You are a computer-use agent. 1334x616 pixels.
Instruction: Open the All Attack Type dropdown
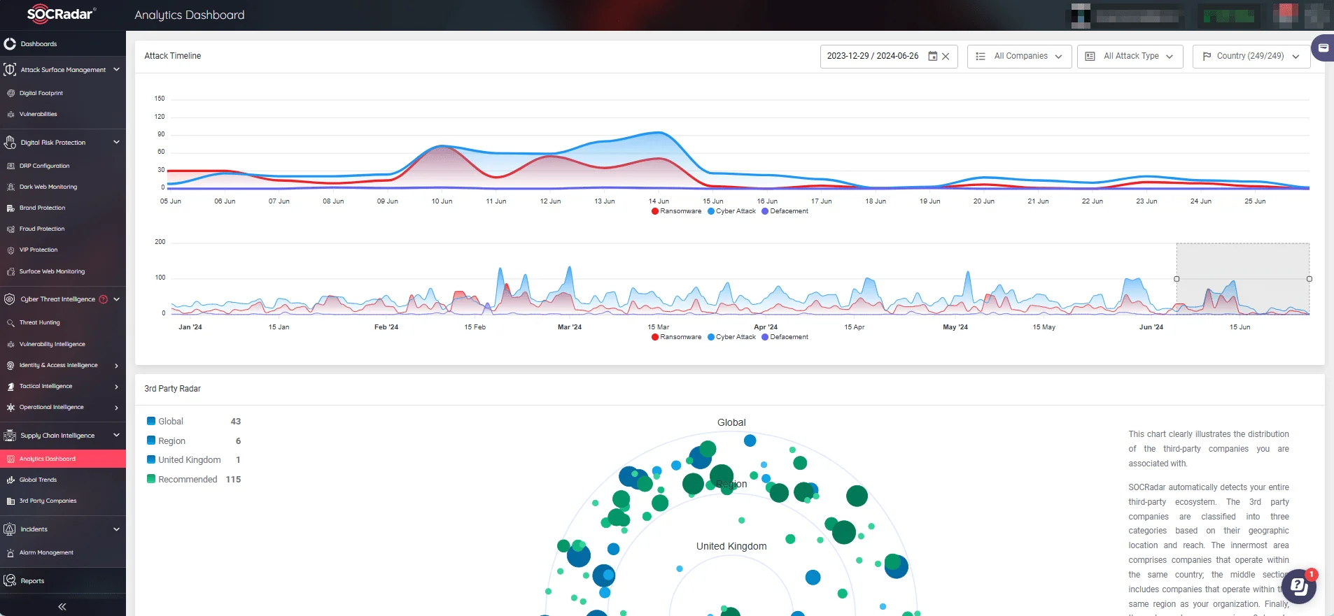(x=1130, y=57)
